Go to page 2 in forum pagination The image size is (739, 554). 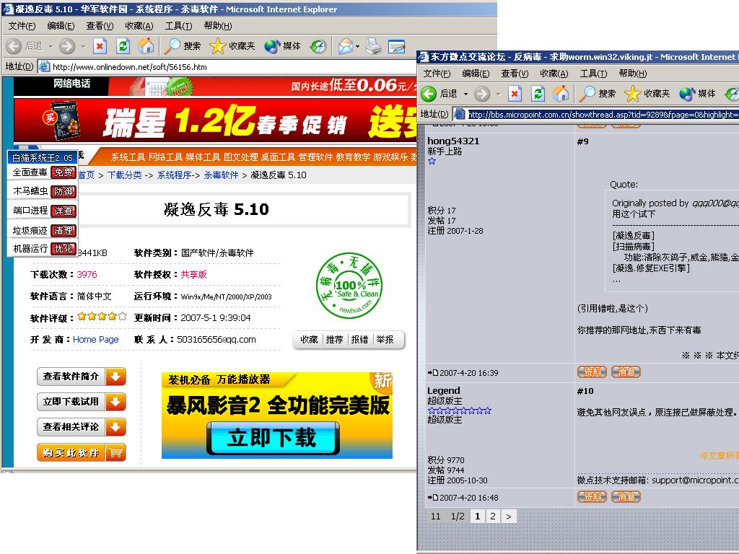coord(493,516)
